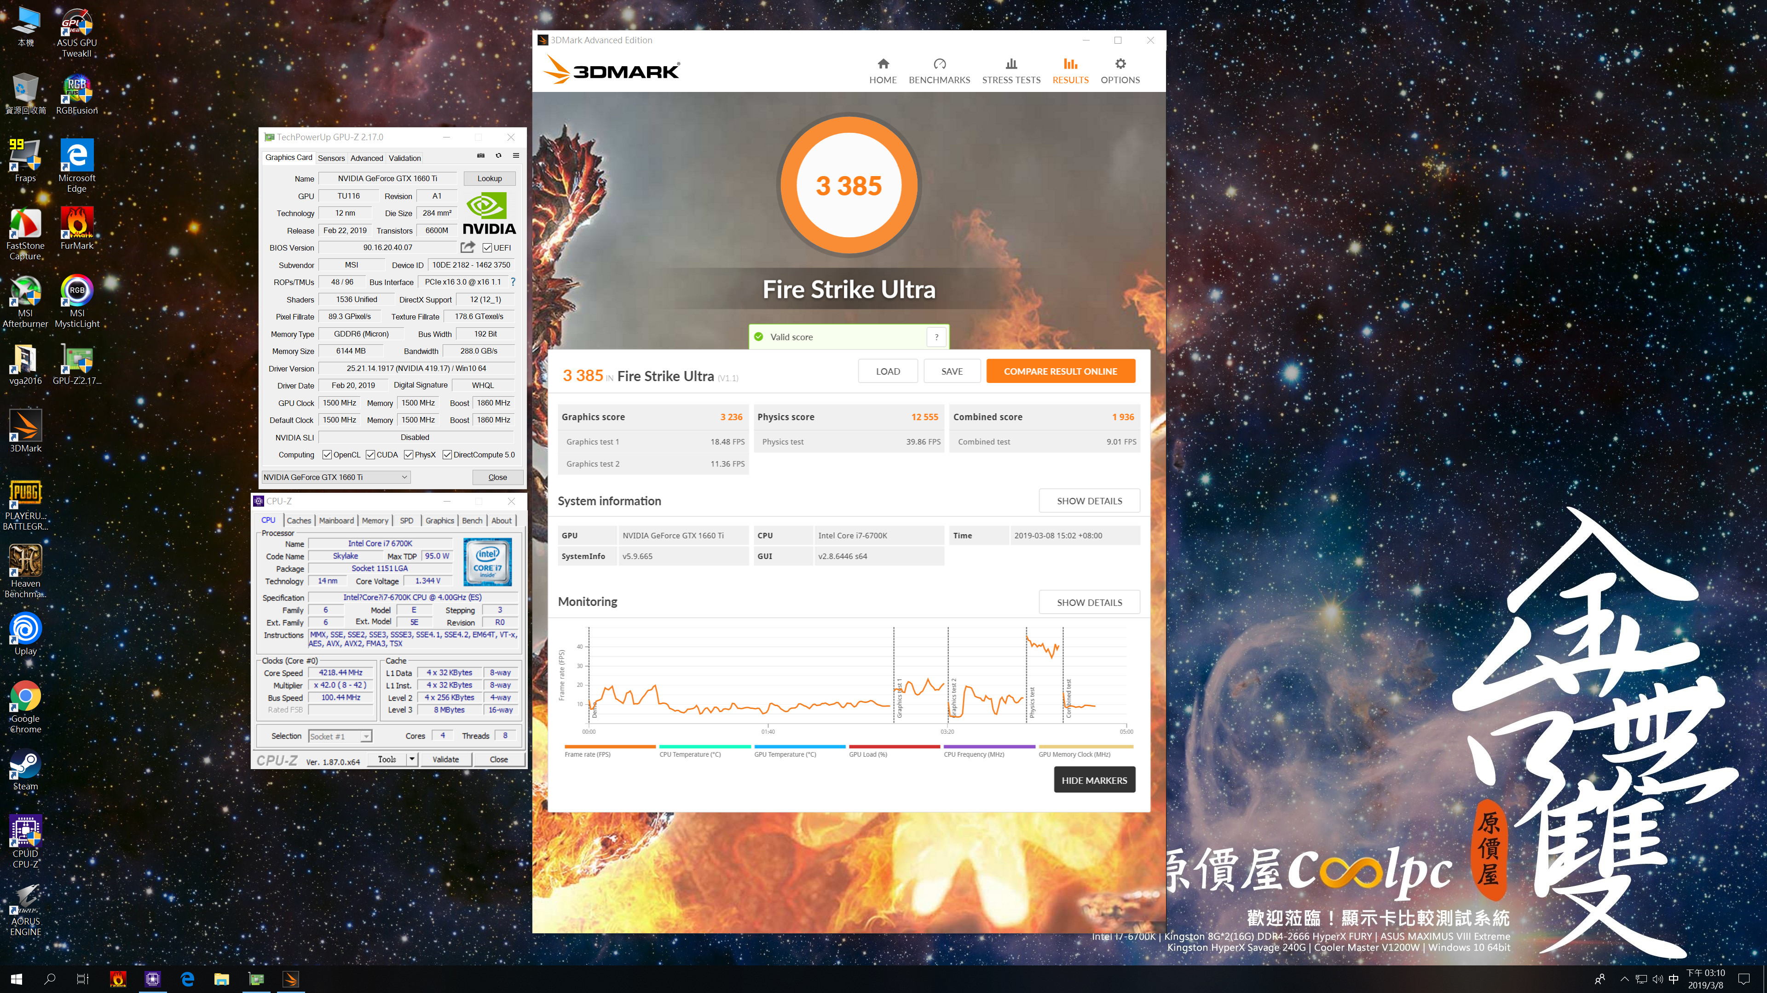The image size is (1767, 993).
Task: Click Physics test marker on chart
Action: tap(1032, 703)
